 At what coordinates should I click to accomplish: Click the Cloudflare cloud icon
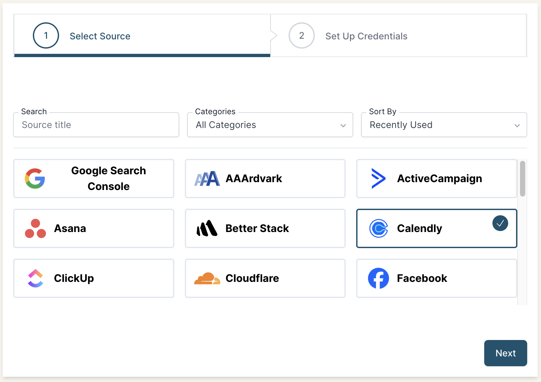pos(207,278)
